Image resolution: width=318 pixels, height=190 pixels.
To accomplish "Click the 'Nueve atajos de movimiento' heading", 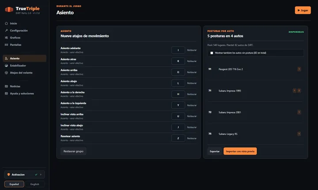I will pyautogui.click(x=85, y=36).
